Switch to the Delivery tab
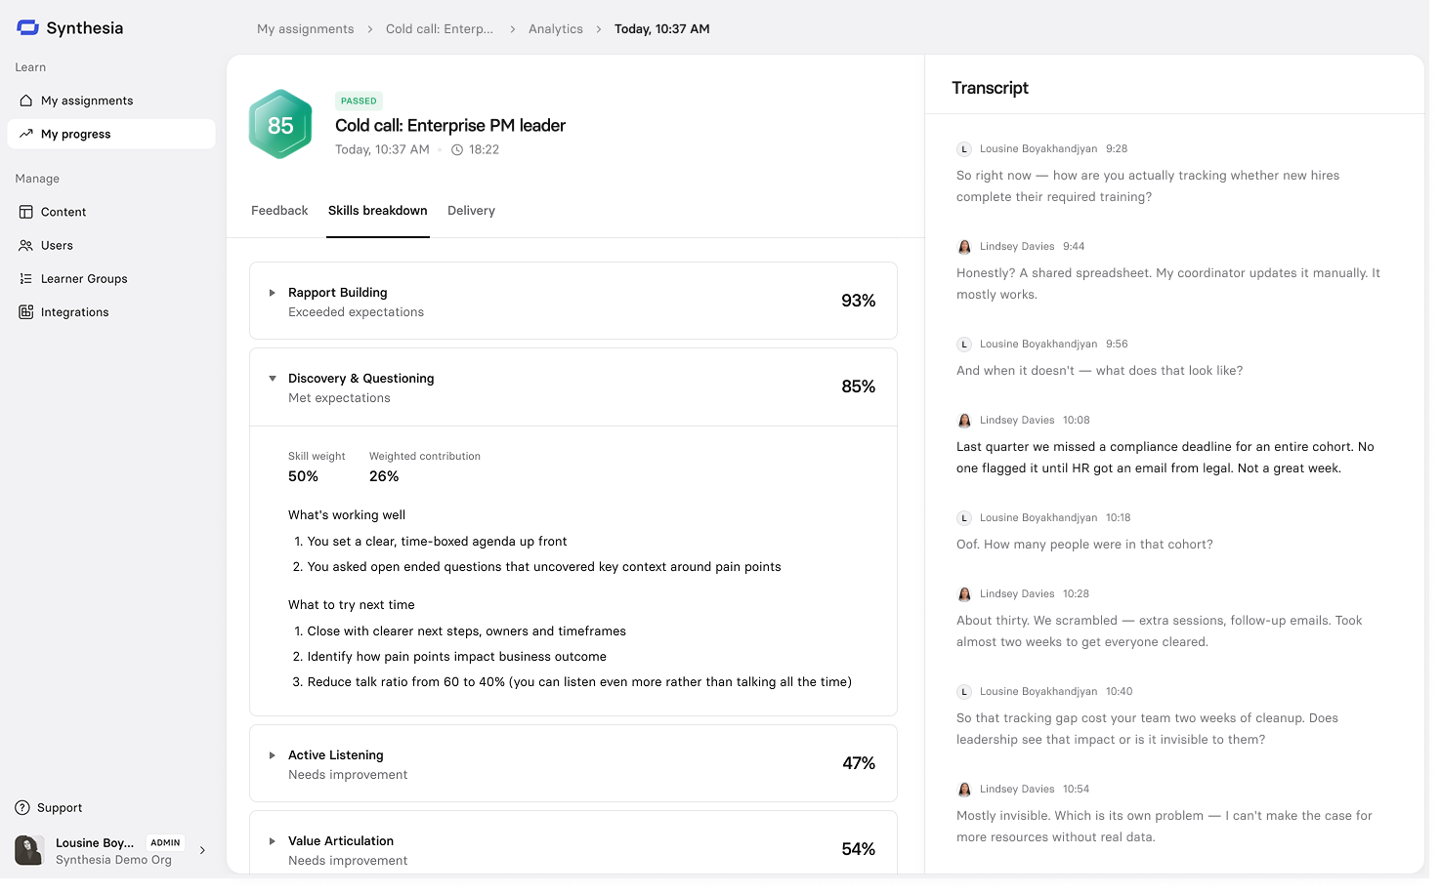Viewport: 1441px width, 894px height. point(471,211)
